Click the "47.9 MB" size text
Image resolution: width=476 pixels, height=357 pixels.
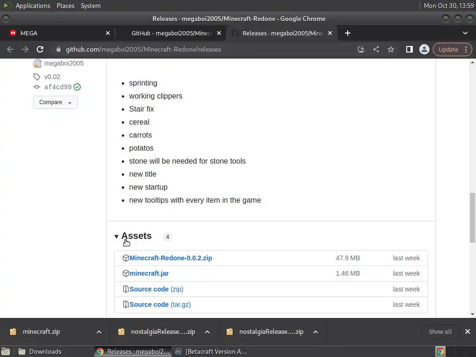[348, 258]
